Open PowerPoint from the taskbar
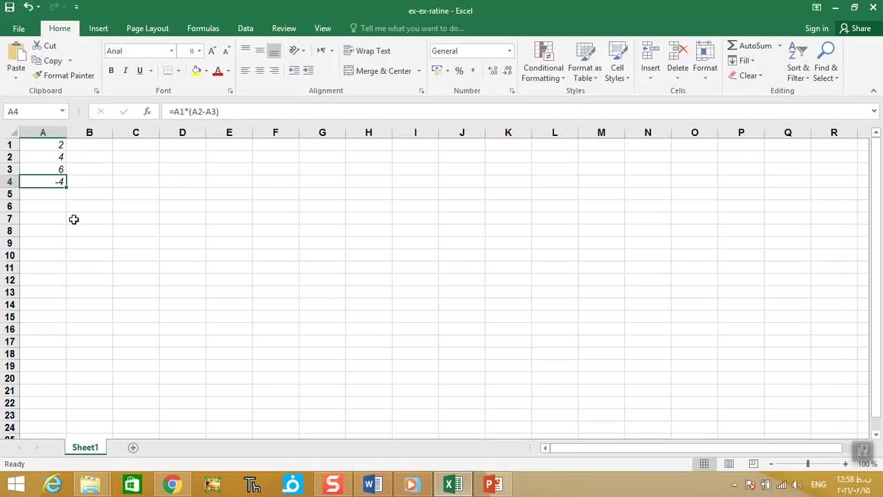 coord(493,485)
